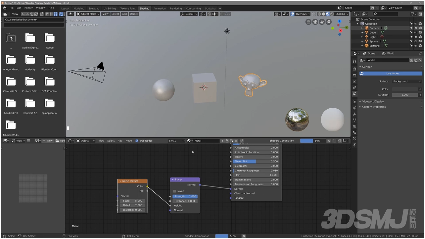Create new directory icon in file browser

(x=42, y=14)
